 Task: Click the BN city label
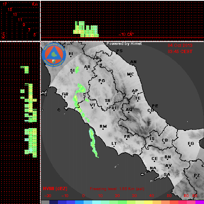168,157
